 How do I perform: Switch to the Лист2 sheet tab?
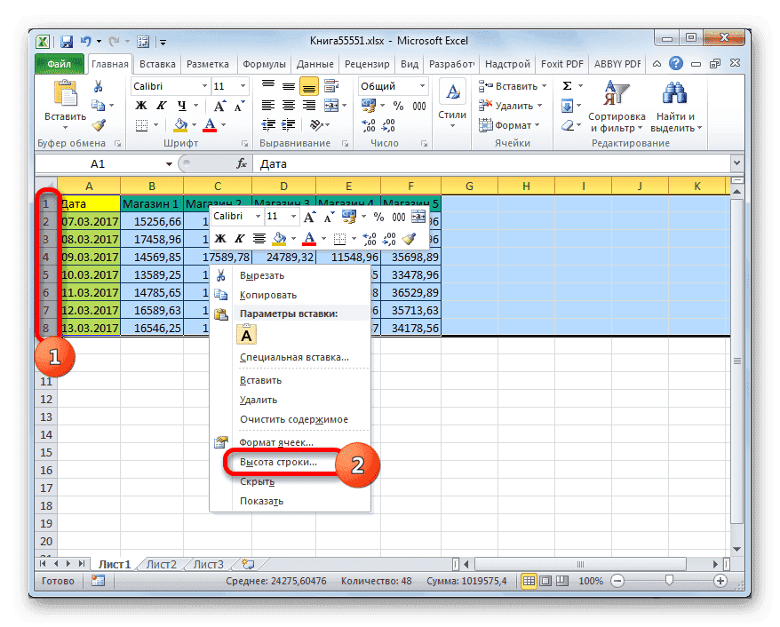pos(160,563)
